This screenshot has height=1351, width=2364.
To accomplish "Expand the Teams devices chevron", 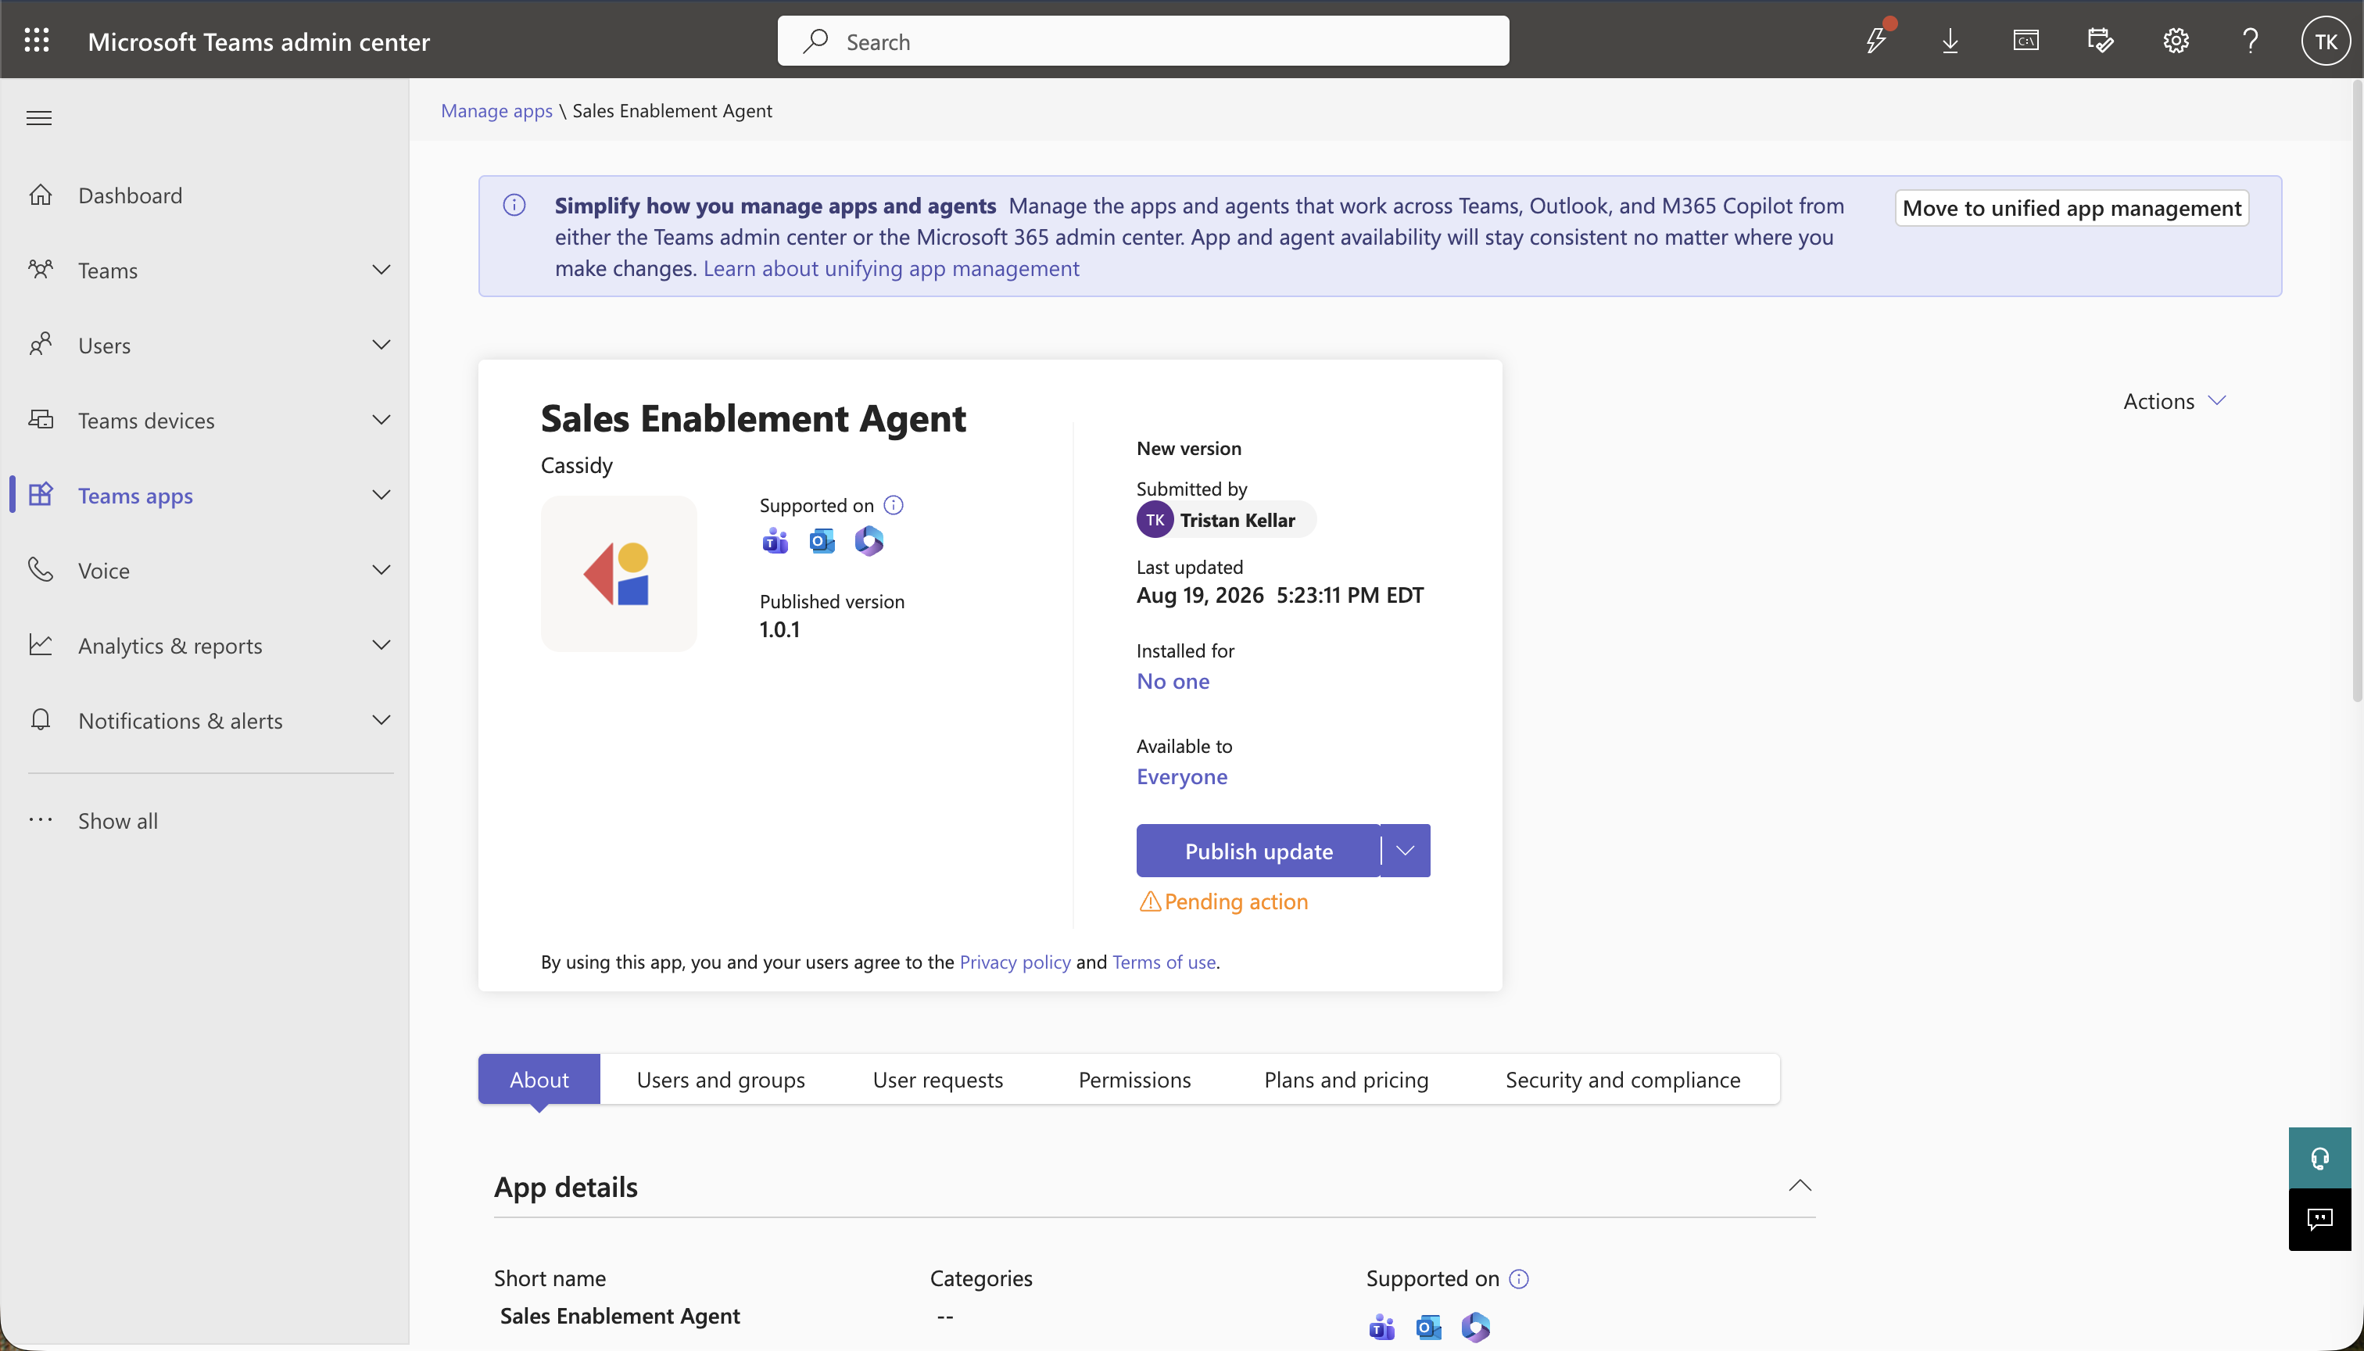I will pyautogui.click(x=381, y=421).
